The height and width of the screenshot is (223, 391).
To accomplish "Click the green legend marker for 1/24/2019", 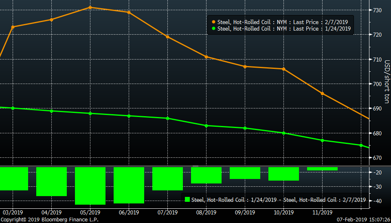I will pos(213,29).
